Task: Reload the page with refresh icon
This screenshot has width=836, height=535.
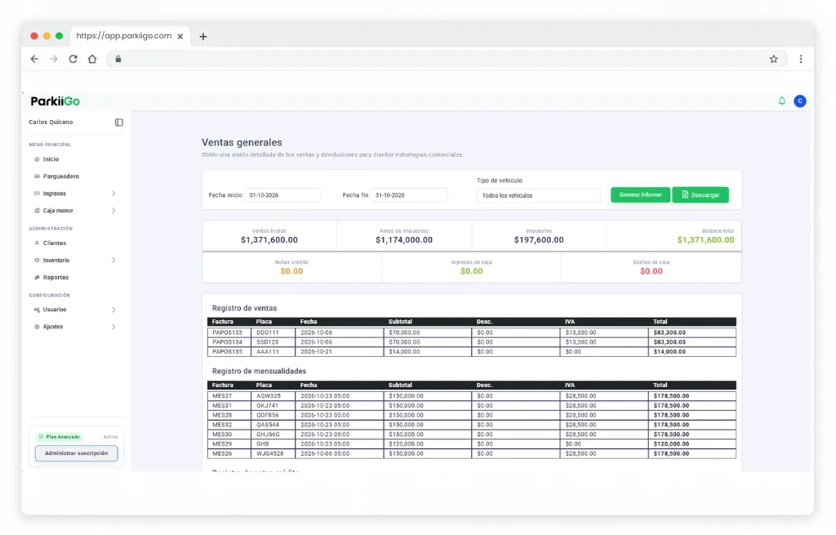Action: coord(73,59)
